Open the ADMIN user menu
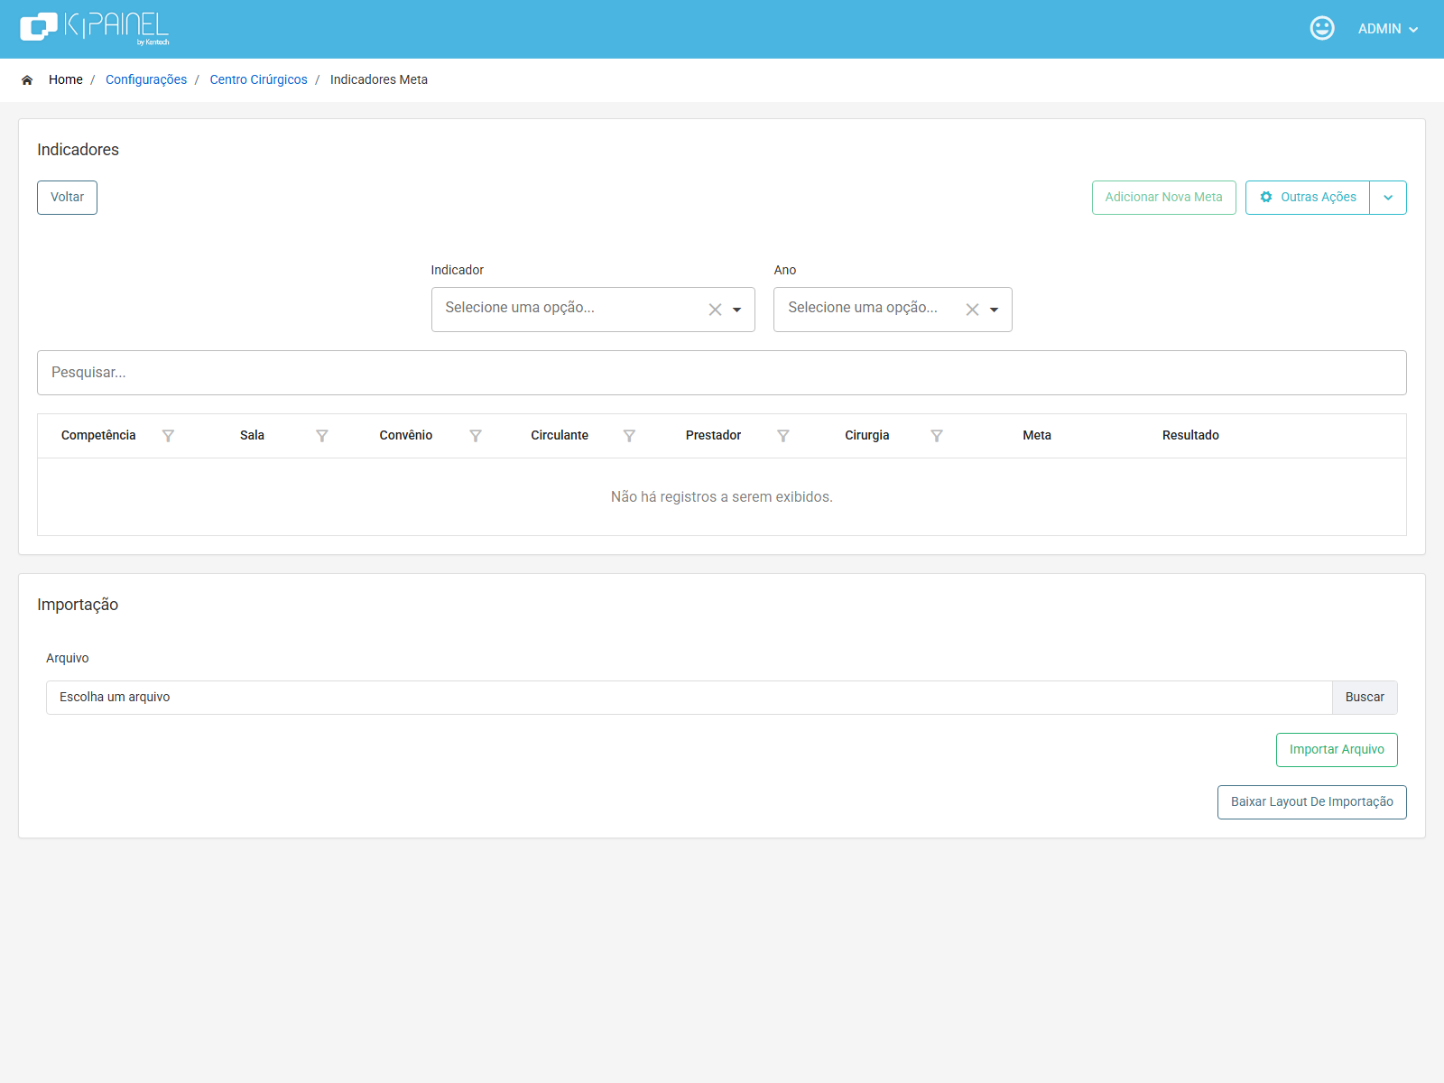 tap(1388, 29)
